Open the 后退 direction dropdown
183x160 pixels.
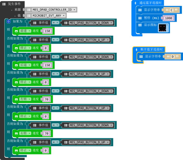click(x=25, y=65)
